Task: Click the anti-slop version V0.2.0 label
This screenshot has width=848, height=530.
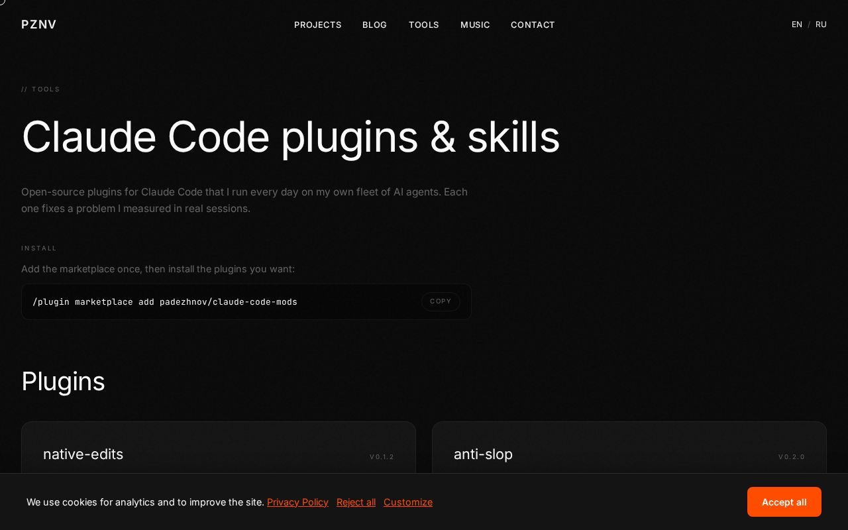Action: [x=792, y=457]
